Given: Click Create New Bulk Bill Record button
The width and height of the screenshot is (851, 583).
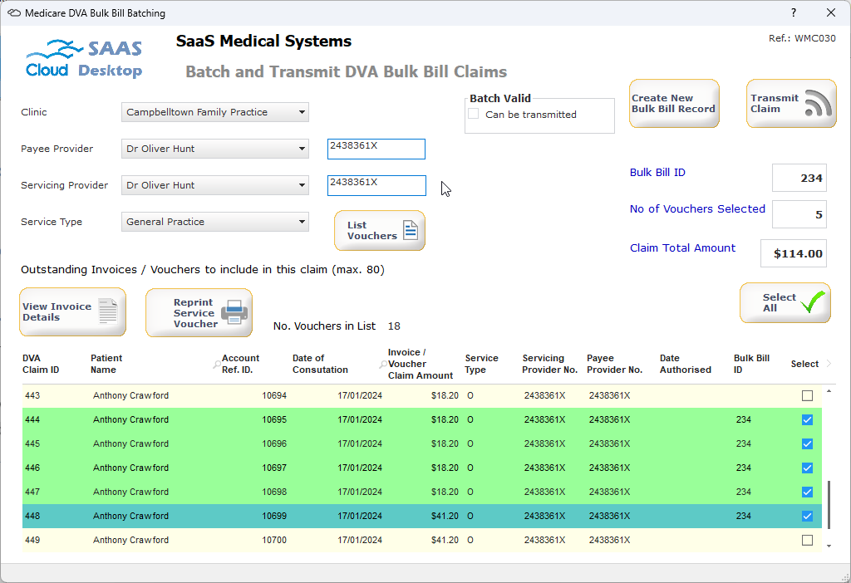Looking at the screenshot, I should coord(674,104).
